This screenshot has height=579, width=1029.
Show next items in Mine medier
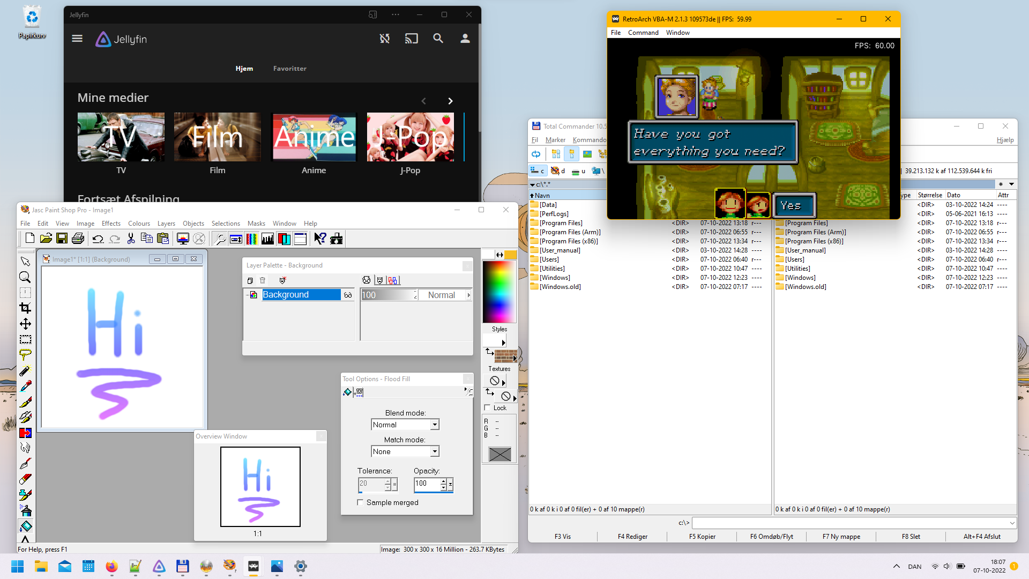pyautogui.click(x=450, y=101)
